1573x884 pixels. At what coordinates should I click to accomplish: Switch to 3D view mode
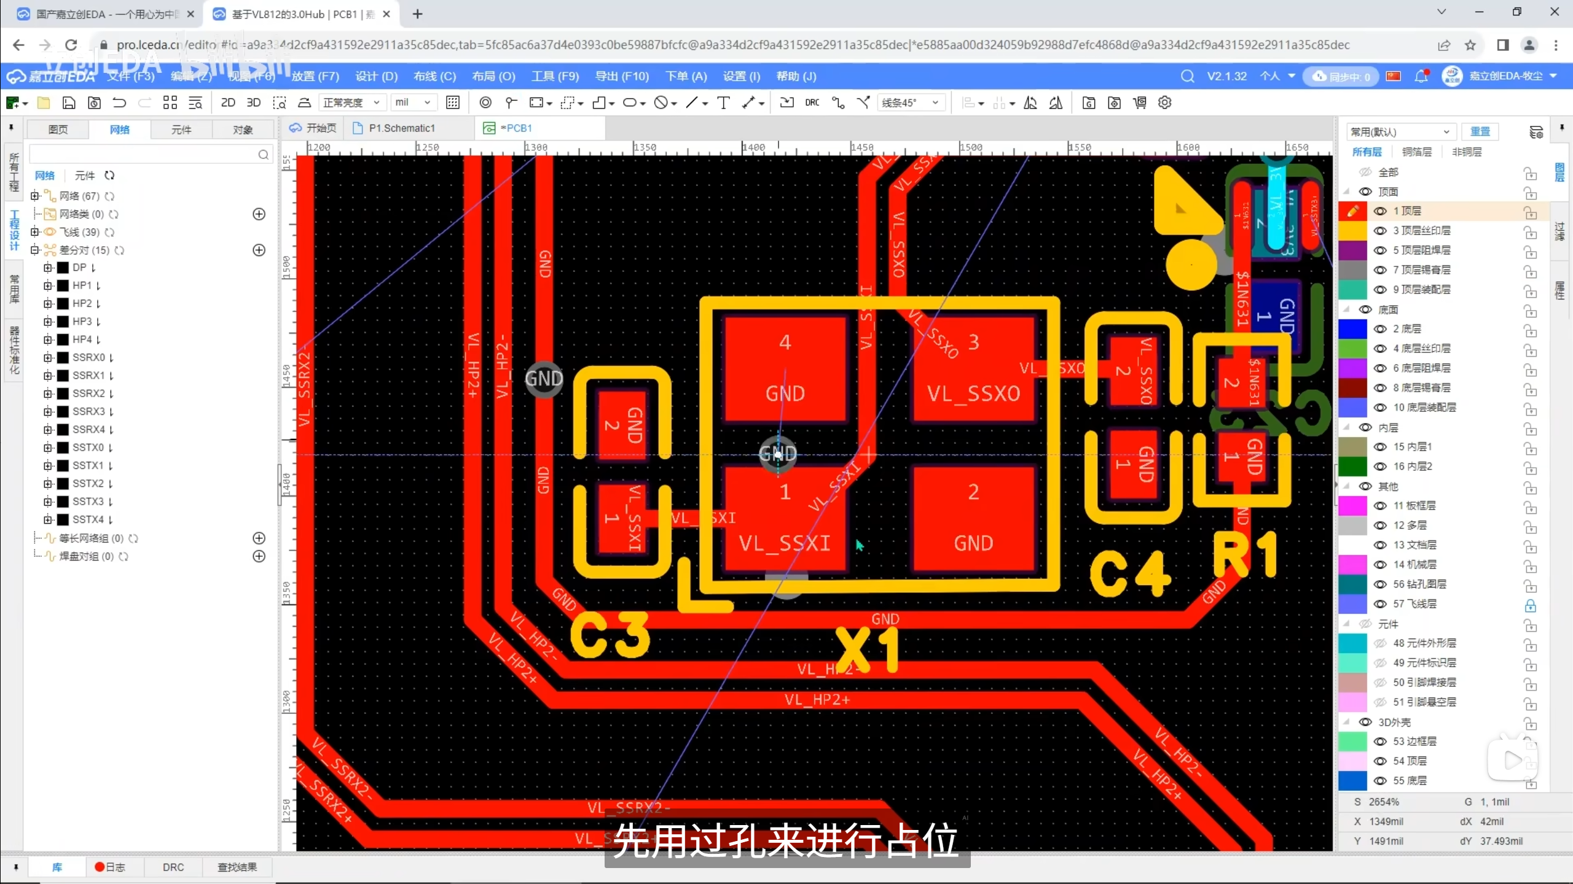(x=253, y=103)
